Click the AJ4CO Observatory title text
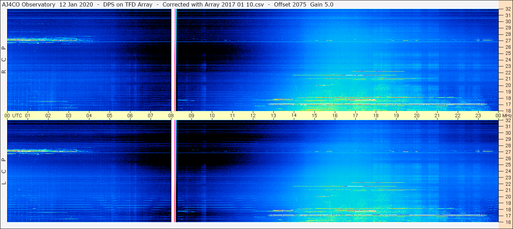The width and height of the screenshot is (513, 229). coord(29,4)
